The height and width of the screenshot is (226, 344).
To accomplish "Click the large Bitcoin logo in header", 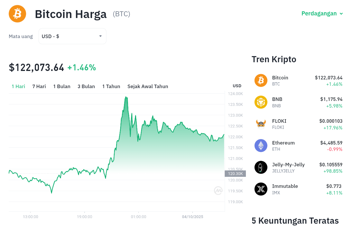I will click(17, 14).
